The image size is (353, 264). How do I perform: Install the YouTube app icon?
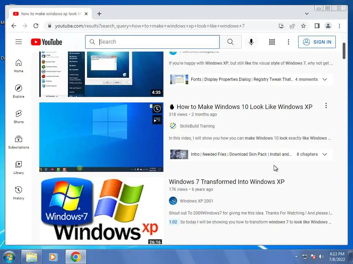click(281, 26)
